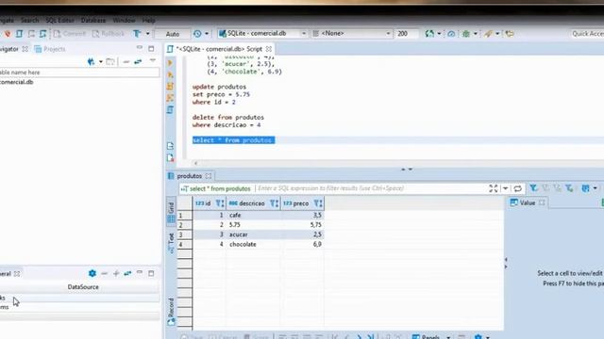Click the maximize filter panel icon
The width and height of the screenshot is (604, 339).
pyautogui.click(x=494, y=188)
